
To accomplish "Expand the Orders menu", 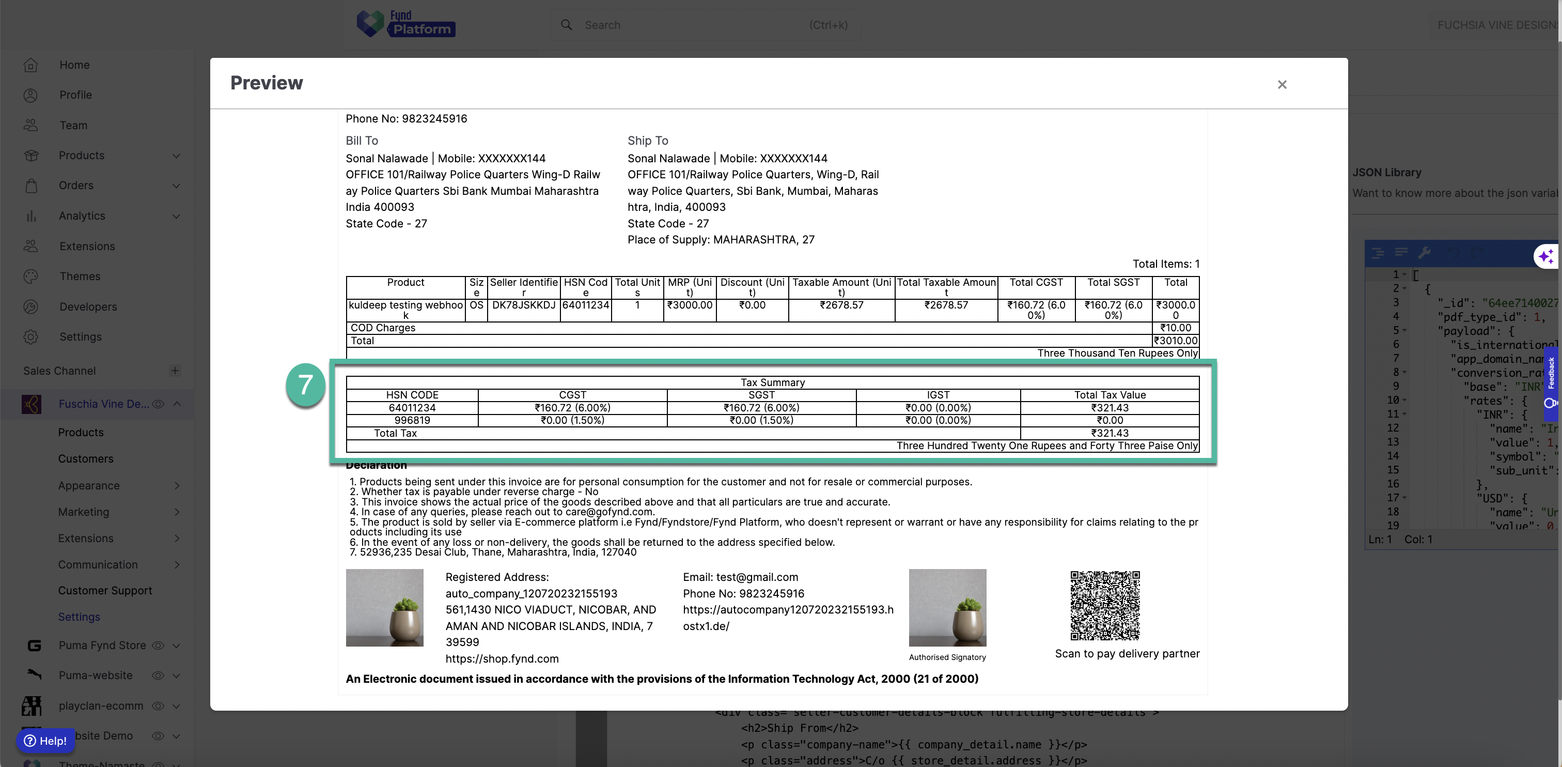I will point(177,186).
